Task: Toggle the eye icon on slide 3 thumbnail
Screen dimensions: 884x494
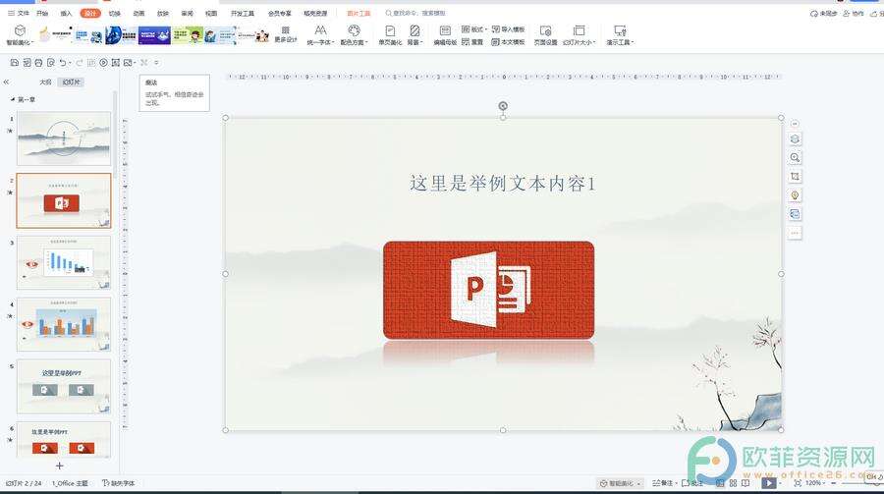Action: pos(31,264)
